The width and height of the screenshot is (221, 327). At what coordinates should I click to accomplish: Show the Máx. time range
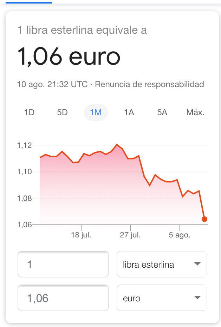tap(195, 112)
